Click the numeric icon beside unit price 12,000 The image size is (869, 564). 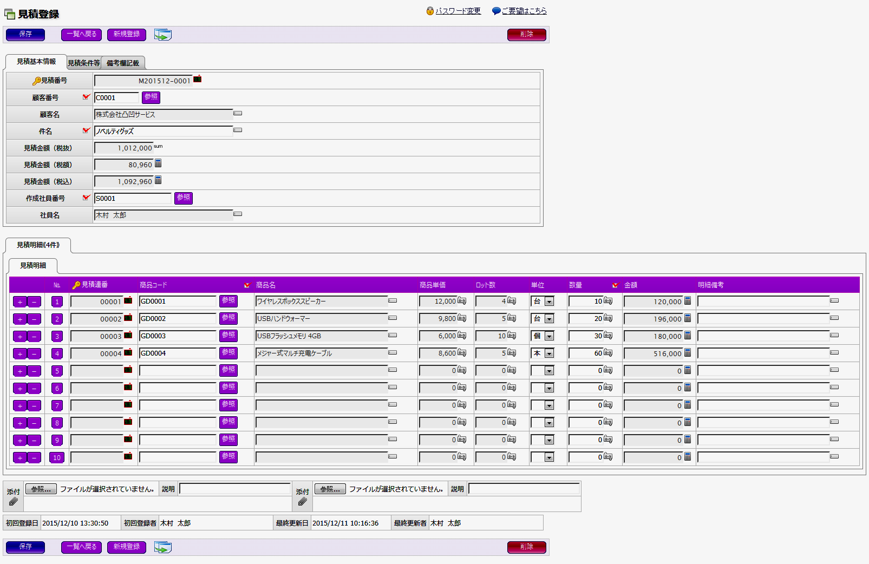(462, 301)
